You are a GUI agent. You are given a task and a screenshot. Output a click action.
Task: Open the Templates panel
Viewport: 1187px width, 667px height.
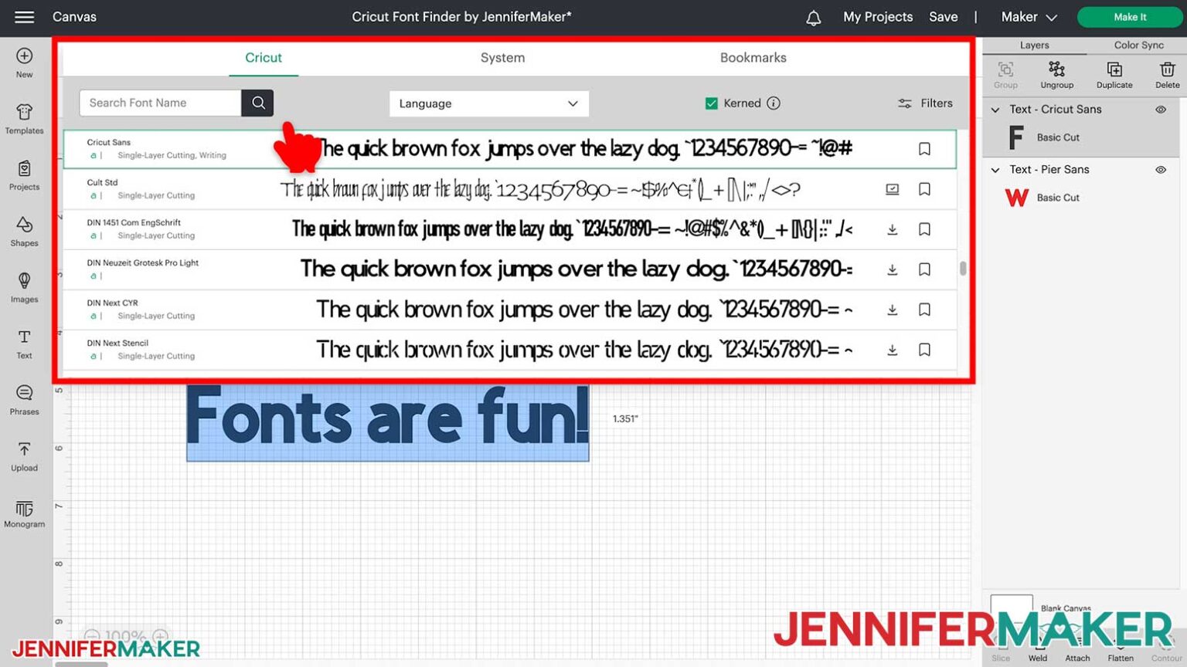coord(24,119)
